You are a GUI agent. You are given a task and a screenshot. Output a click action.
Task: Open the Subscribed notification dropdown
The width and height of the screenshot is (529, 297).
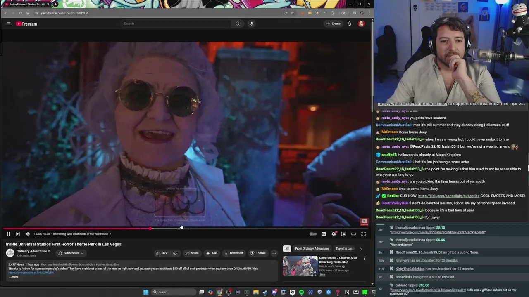71,253
